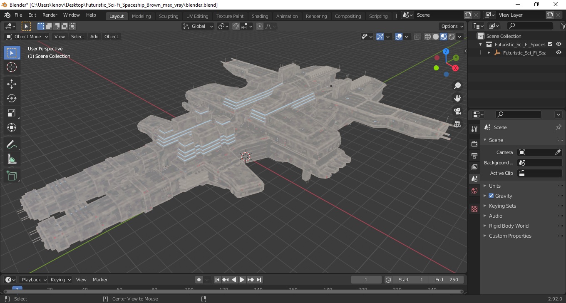
Task: Enable wireframe viewport shading
Action: tap(428, 37)
